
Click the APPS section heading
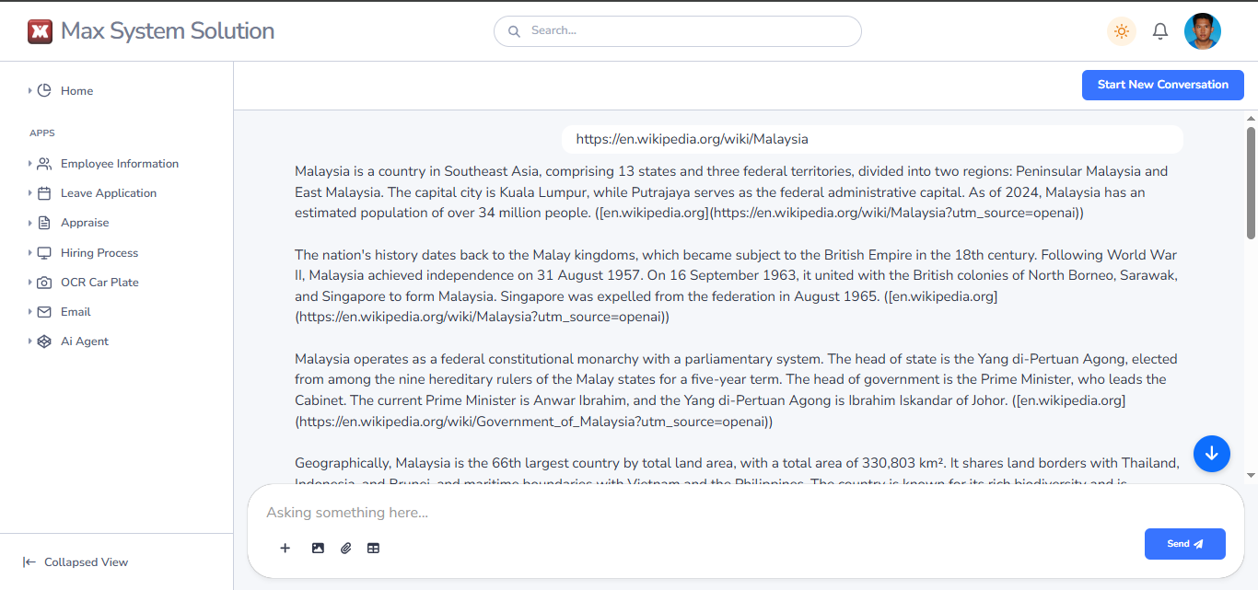click(42, 133)
